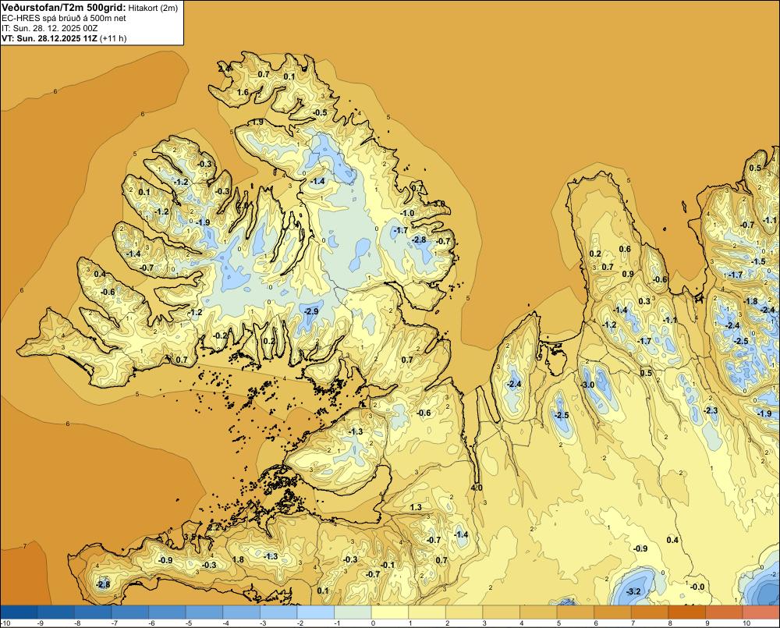This screenshot has width=780, height=628.
Task: Click the '-0.5' temperature value on the map
Action: coord(320,113)
